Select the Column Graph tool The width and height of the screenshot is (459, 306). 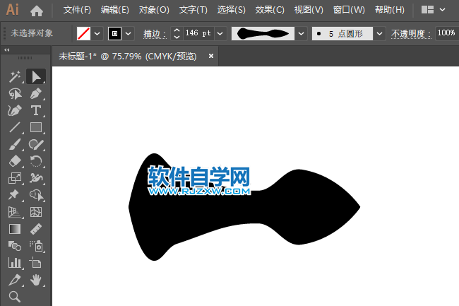point(14,263)
